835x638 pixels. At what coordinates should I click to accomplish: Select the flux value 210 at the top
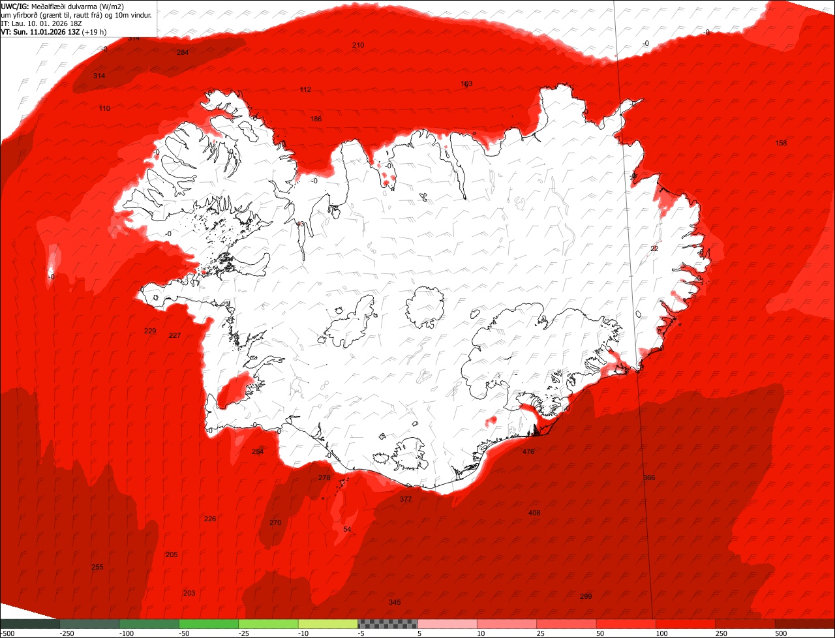click(x=358, y=45)
